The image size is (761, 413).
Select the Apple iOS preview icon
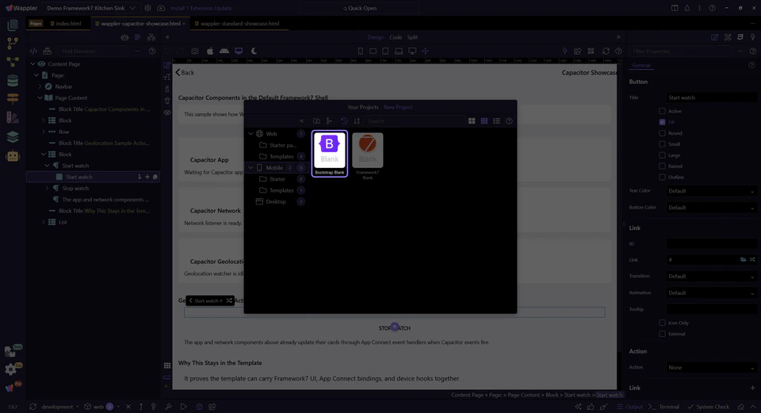tap(210, 51)
